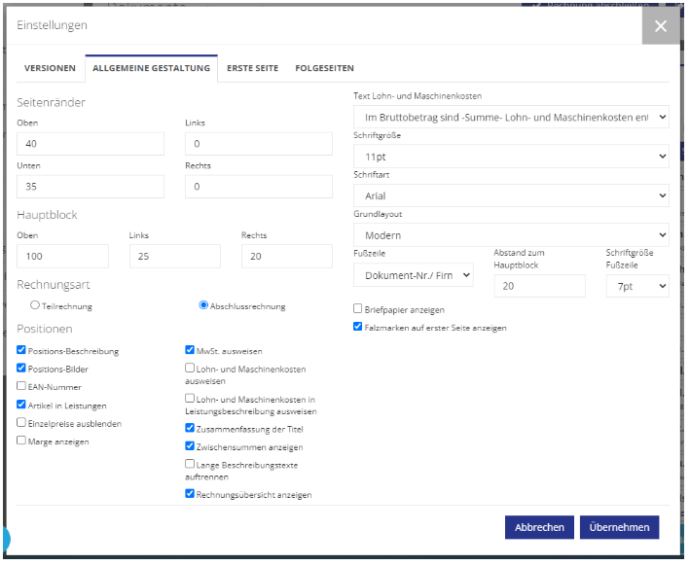The width and height of the screenshot is (690, 565).
Task: Toggle Zusammenfassung der Titel checkbox
Action: 190,428
